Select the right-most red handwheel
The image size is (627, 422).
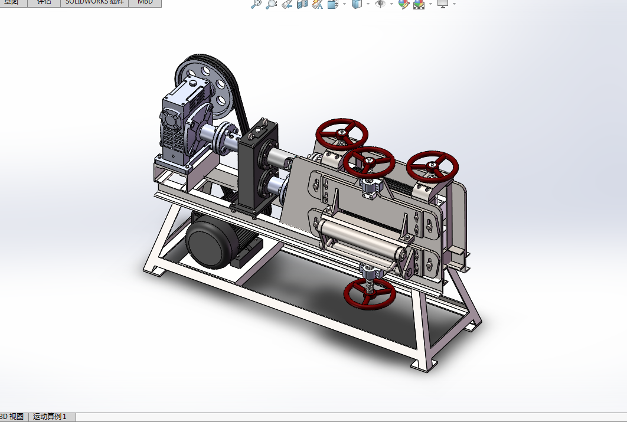[x=432, y=166]
